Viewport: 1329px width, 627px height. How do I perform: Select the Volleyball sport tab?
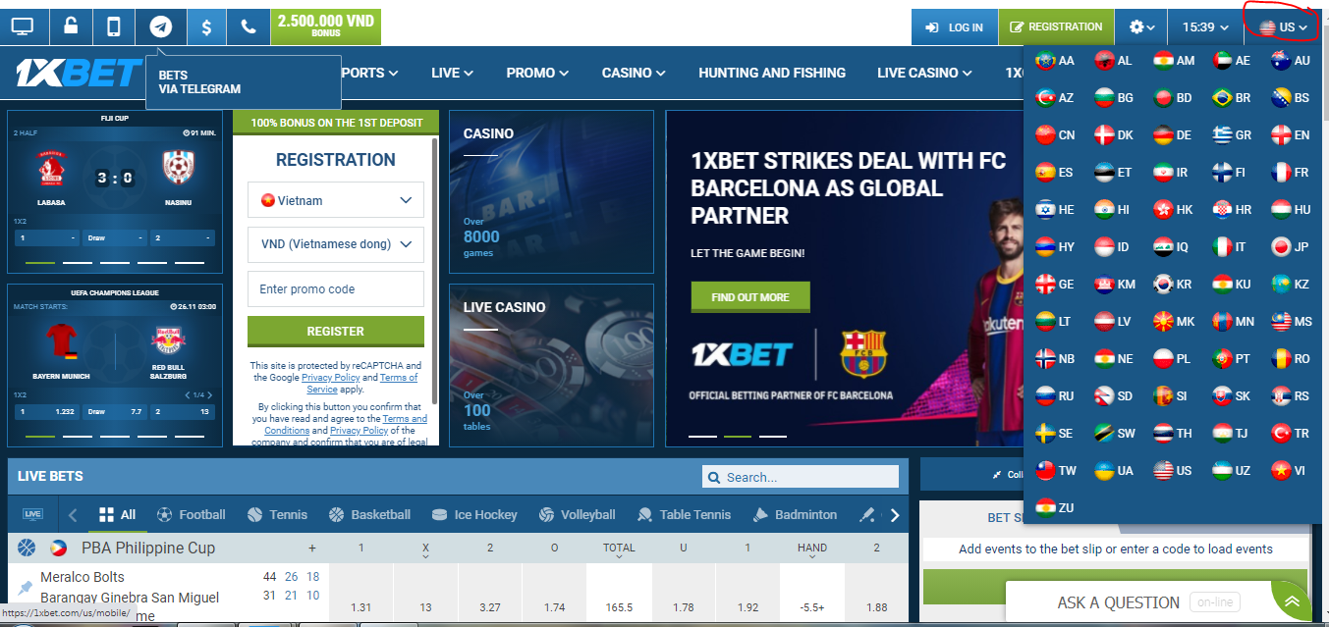(x=577, y=514)
